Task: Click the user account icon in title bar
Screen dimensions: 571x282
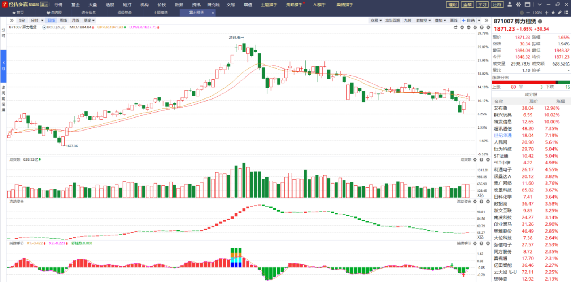Action: pos(510,5)
